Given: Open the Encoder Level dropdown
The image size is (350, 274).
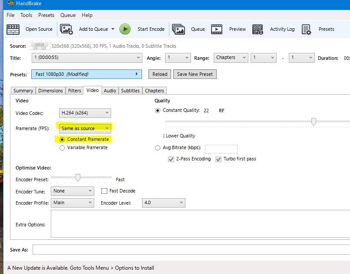Looking at the screenshot, I should pyautogui.click(x=164, y=202).
